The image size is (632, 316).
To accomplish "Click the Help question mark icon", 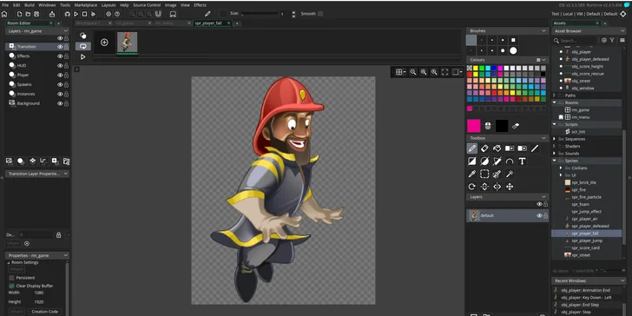I will point(117,14).
